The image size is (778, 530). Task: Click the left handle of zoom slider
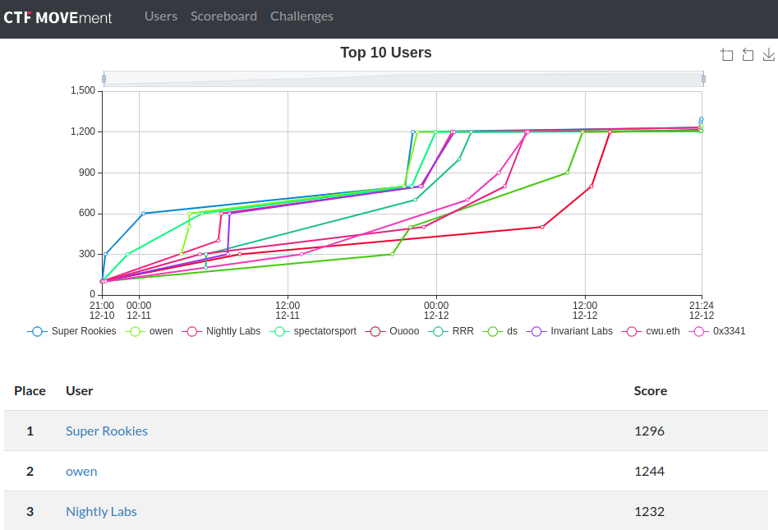[104, 78]
